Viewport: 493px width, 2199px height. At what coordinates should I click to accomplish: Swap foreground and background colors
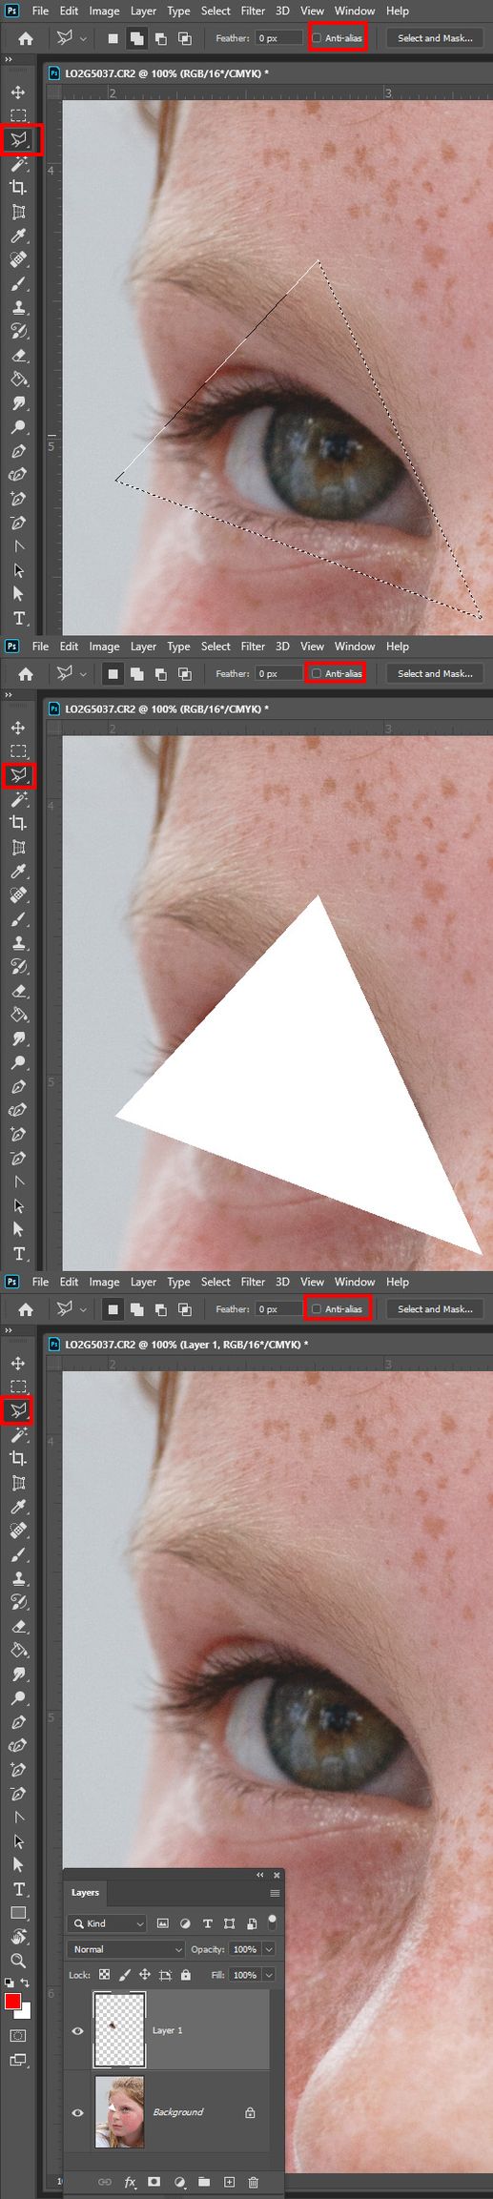[x=26, y=1983]
